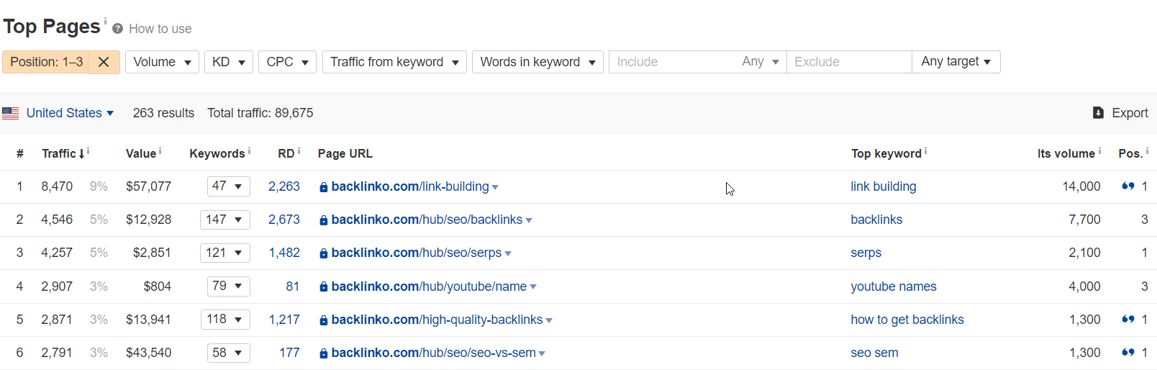Open the KD filter dropdown
Image resolution: width=1157 pixels, height=370 pixels.
(229, 62)
